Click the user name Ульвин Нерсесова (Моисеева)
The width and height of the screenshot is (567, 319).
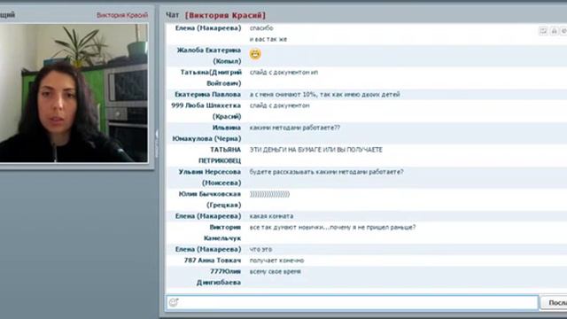[210, 177]
